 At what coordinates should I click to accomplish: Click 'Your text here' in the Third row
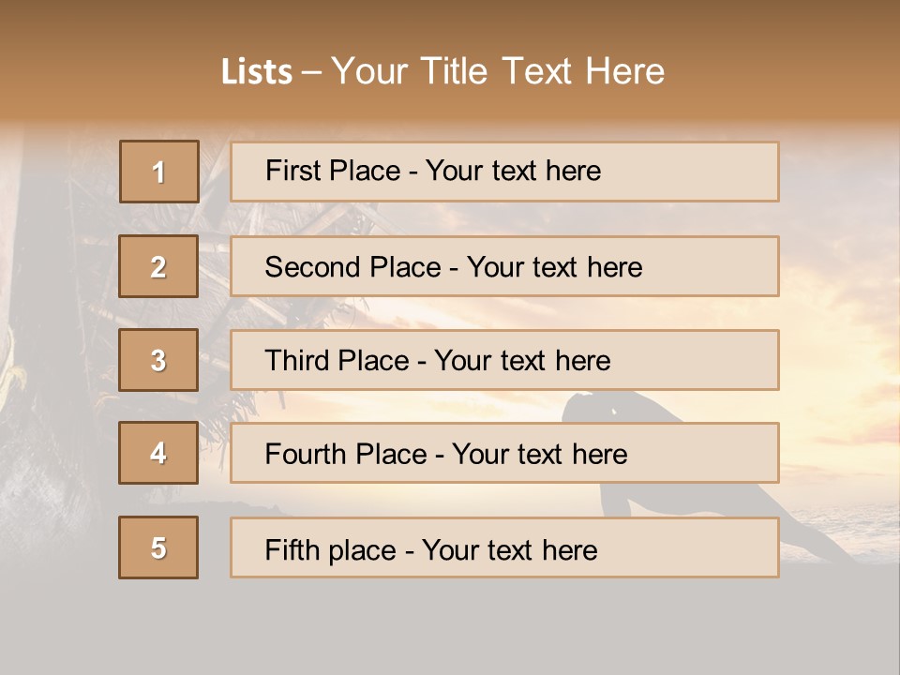click(x=522, y=361)
